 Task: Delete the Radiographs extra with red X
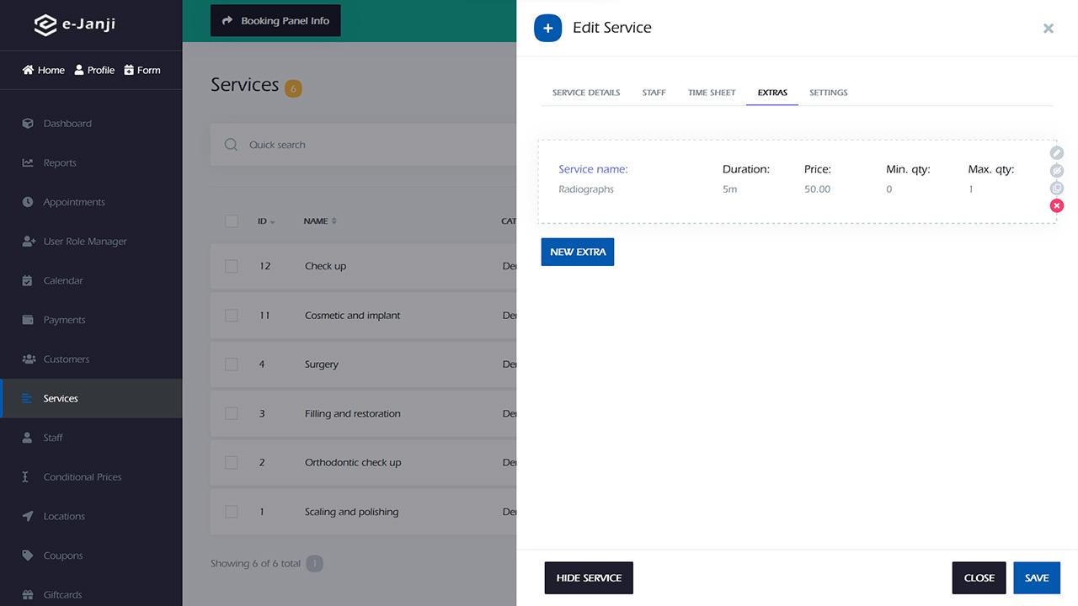pyautogui.click(x=1057, y=206)
